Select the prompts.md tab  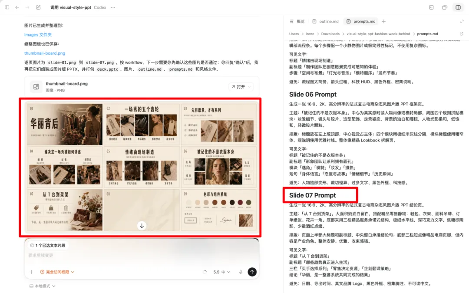tap(361, 21)
